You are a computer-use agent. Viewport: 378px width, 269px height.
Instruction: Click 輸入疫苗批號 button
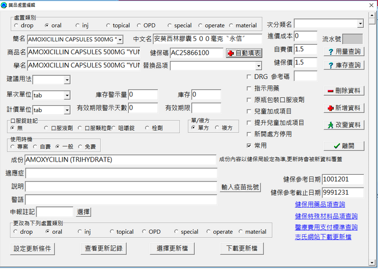coord(240,187)
